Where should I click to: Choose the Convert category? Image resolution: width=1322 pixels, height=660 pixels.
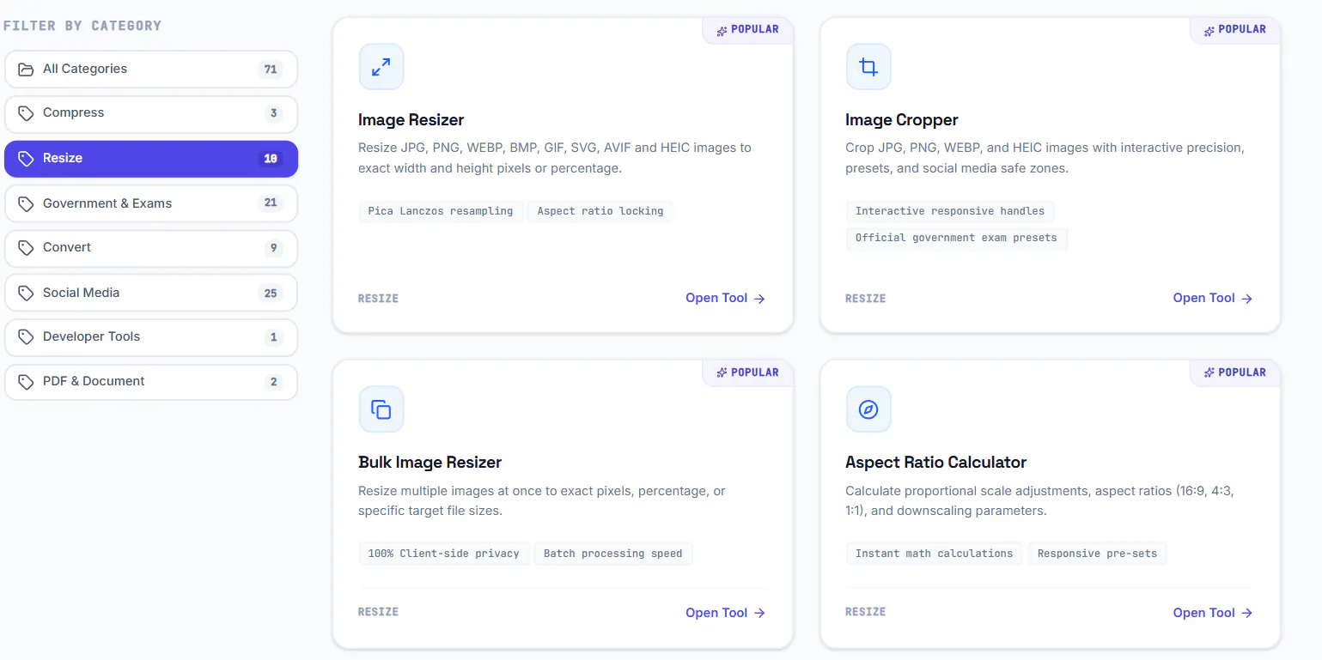pyautogui.click(x=151, y=248)
